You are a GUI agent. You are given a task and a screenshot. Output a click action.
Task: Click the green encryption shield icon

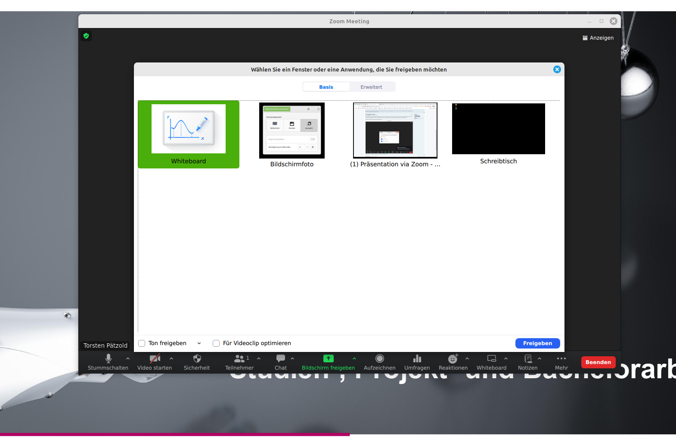(x=86, y=36)
